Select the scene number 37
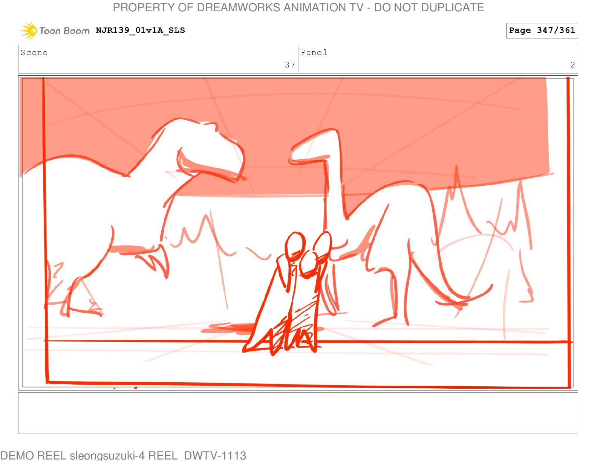The image size is (597, 461). click(x=290, y=65)
